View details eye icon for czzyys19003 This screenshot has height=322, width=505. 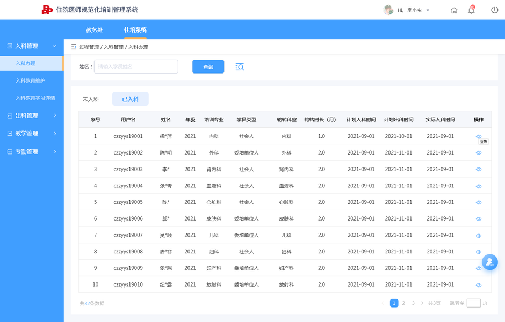click(479, 169)
